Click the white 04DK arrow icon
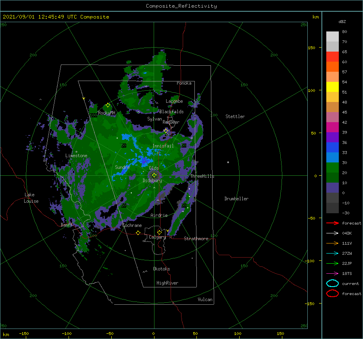Viewport: 363px width, 339px height. coord(332,233)
